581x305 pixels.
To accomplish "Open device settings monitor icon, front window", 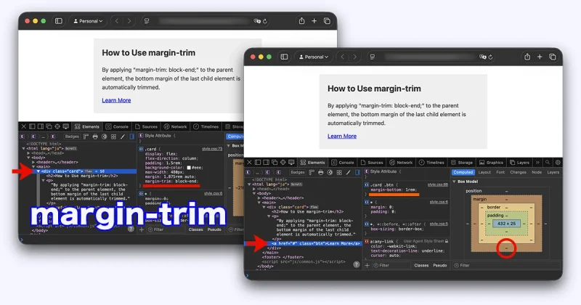I will (292, 163).
